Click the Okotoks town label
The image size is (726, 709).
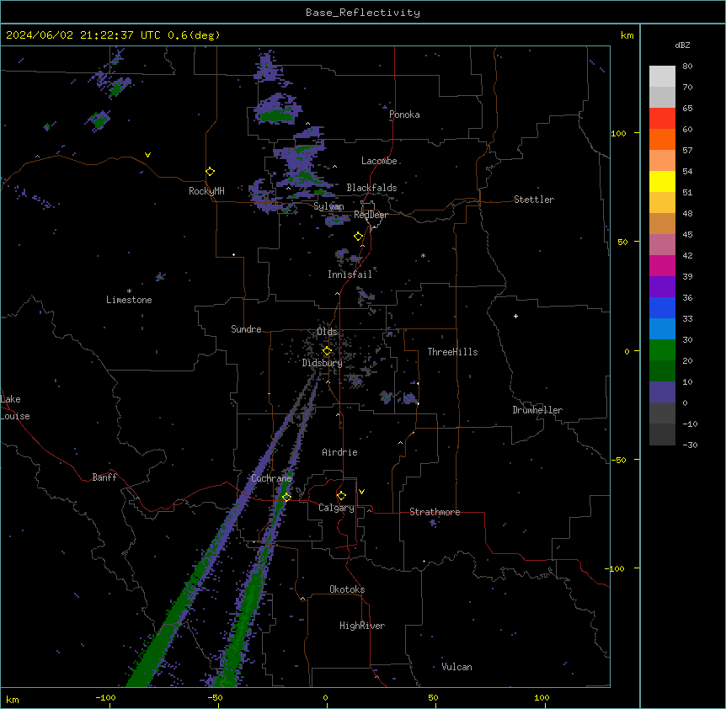pos(347,589)
